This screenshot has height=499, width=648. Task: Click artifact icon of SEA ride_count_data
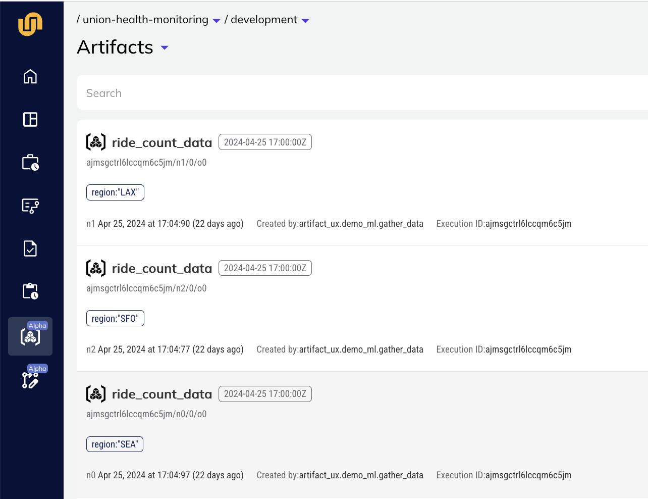pyautogui.click(x=96, y=393)
